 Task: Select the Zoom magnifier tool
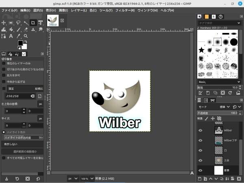click(x=26, y=36)
